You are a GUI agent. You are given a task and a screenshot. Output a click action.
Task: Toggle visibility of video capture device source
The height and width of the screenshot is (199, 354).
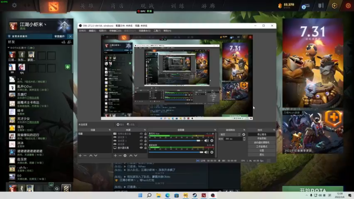[141, 134]
